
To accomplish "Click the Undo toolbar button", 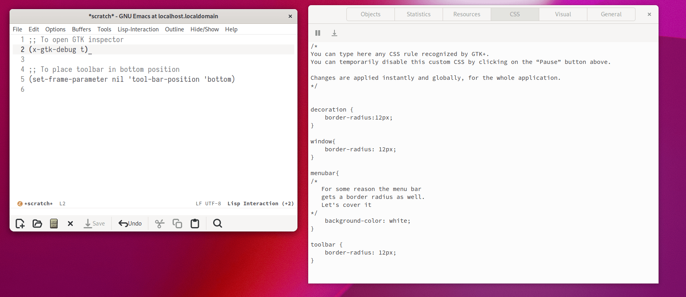I will (130, 224).
